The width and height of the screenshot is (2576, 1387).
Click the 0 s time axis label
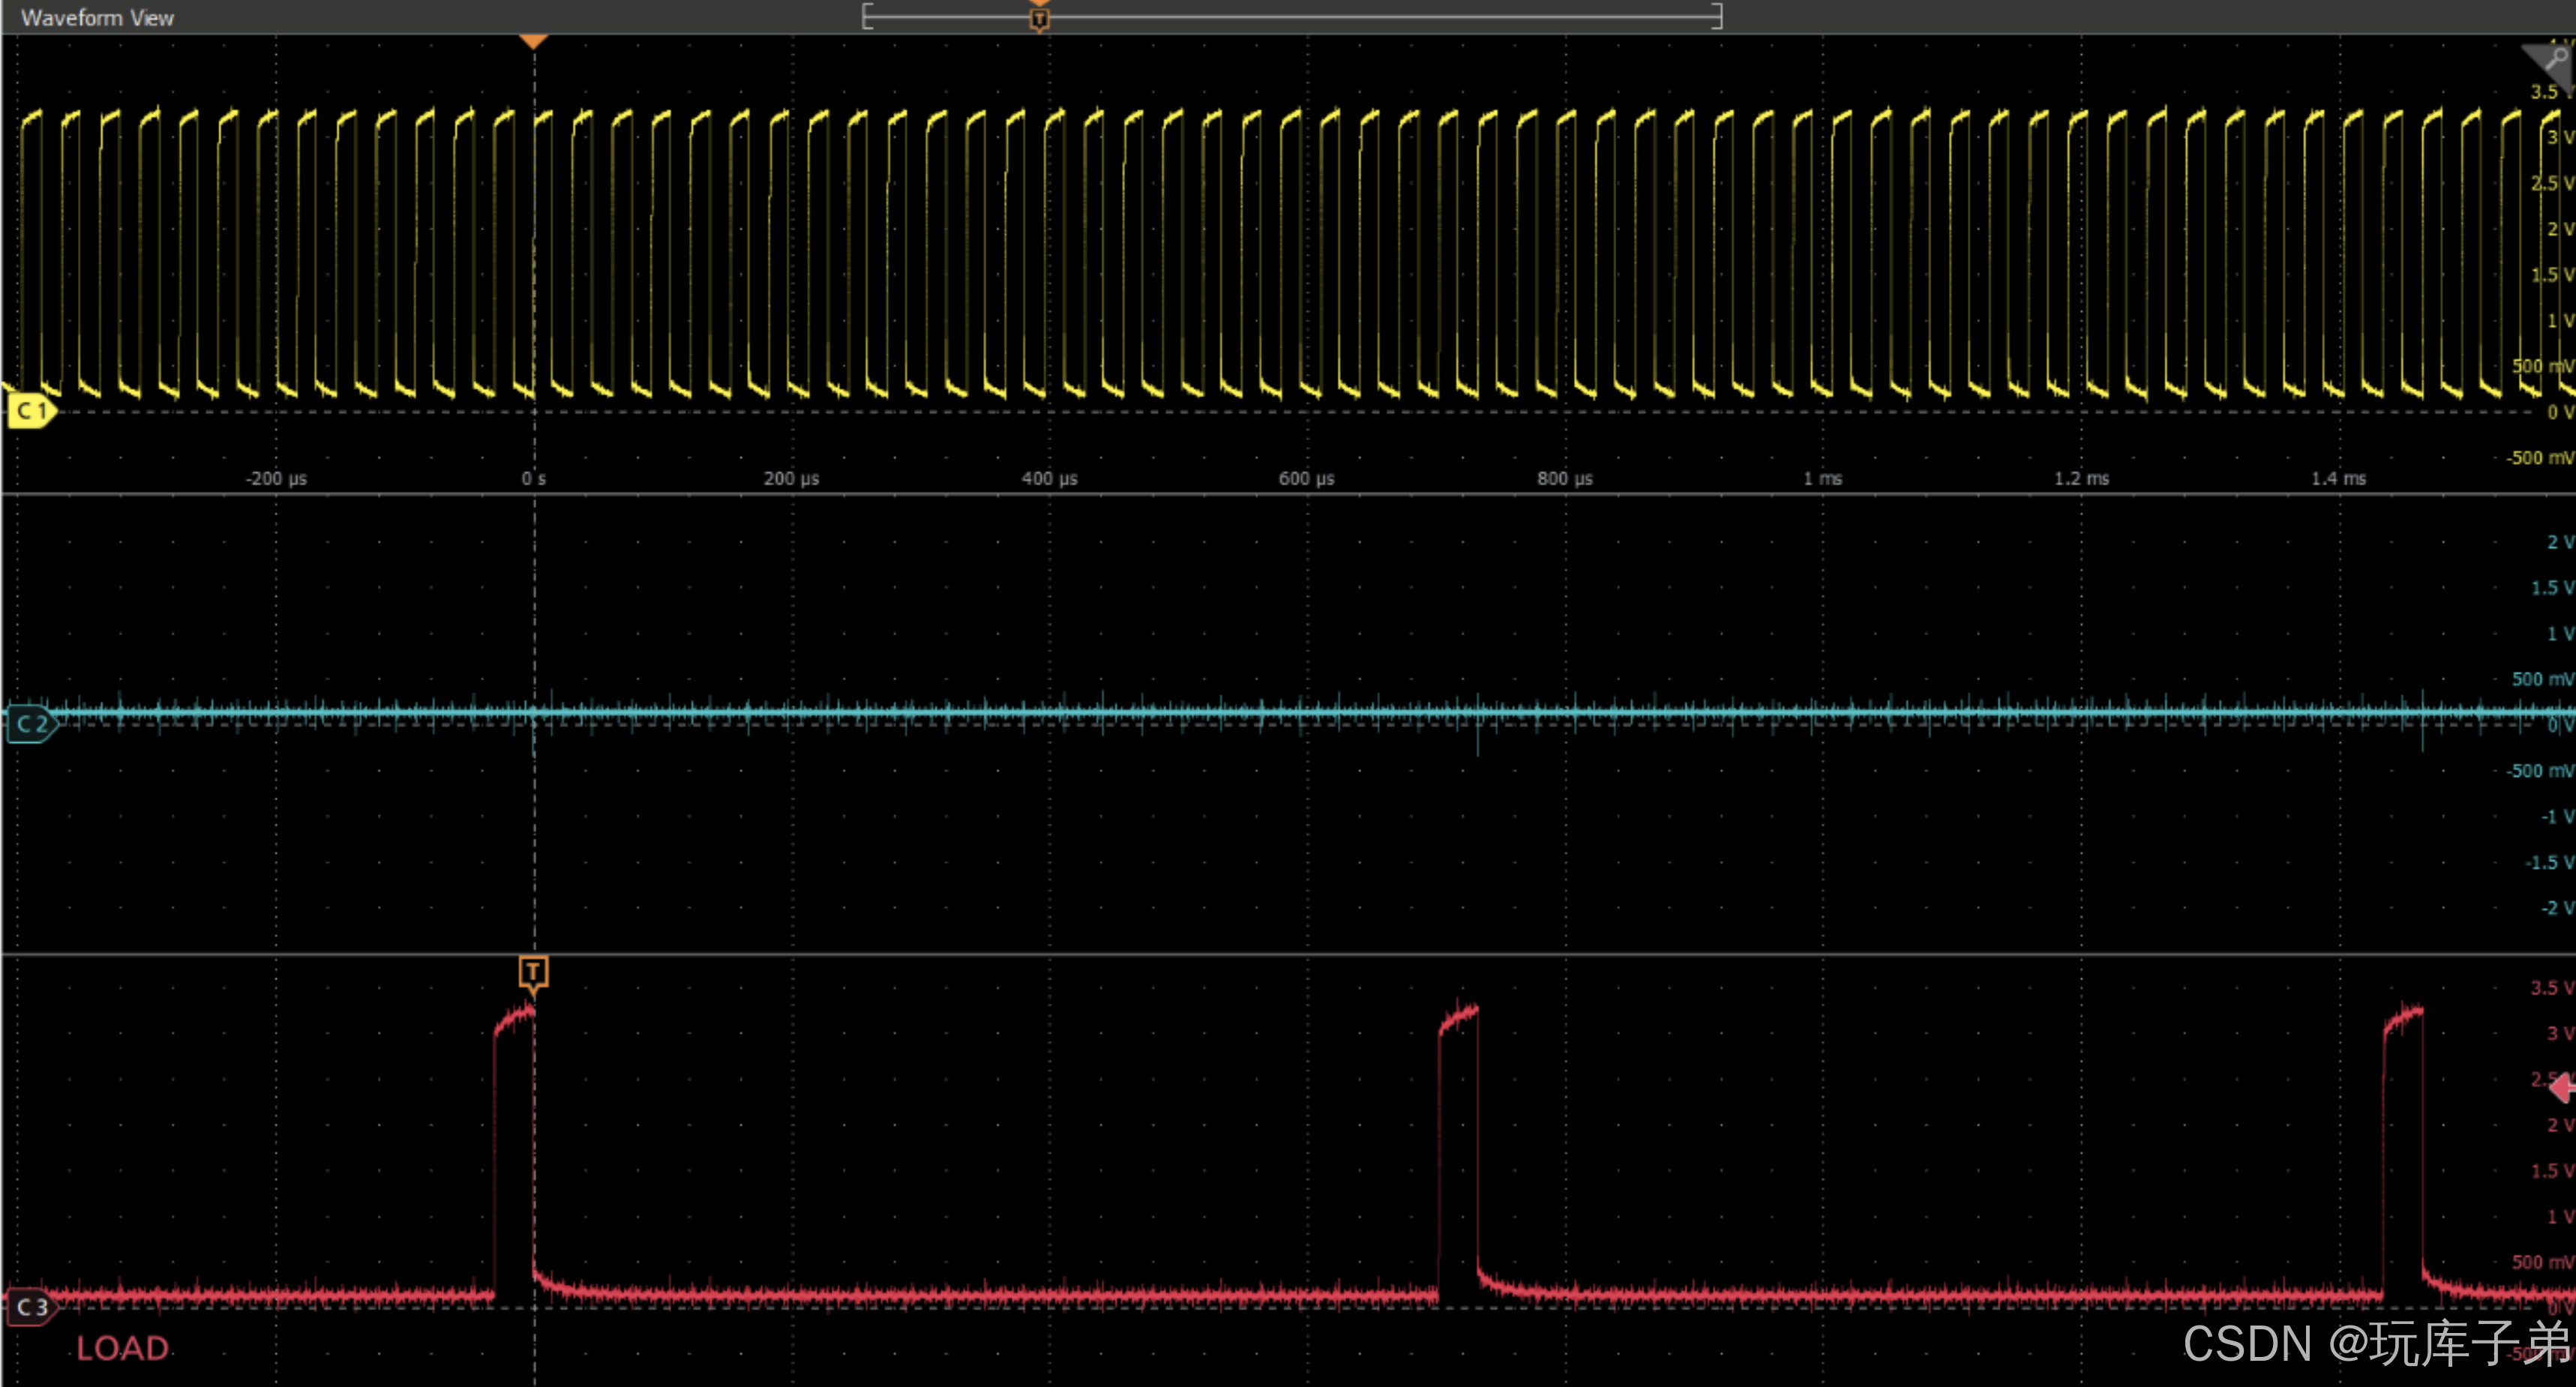point(533,478)
